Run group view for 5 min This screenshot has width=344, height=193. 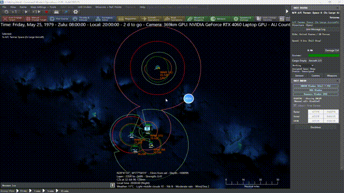point(48,191)
